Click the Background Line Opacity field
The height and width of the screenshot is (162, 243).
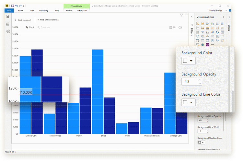[203, 120]
